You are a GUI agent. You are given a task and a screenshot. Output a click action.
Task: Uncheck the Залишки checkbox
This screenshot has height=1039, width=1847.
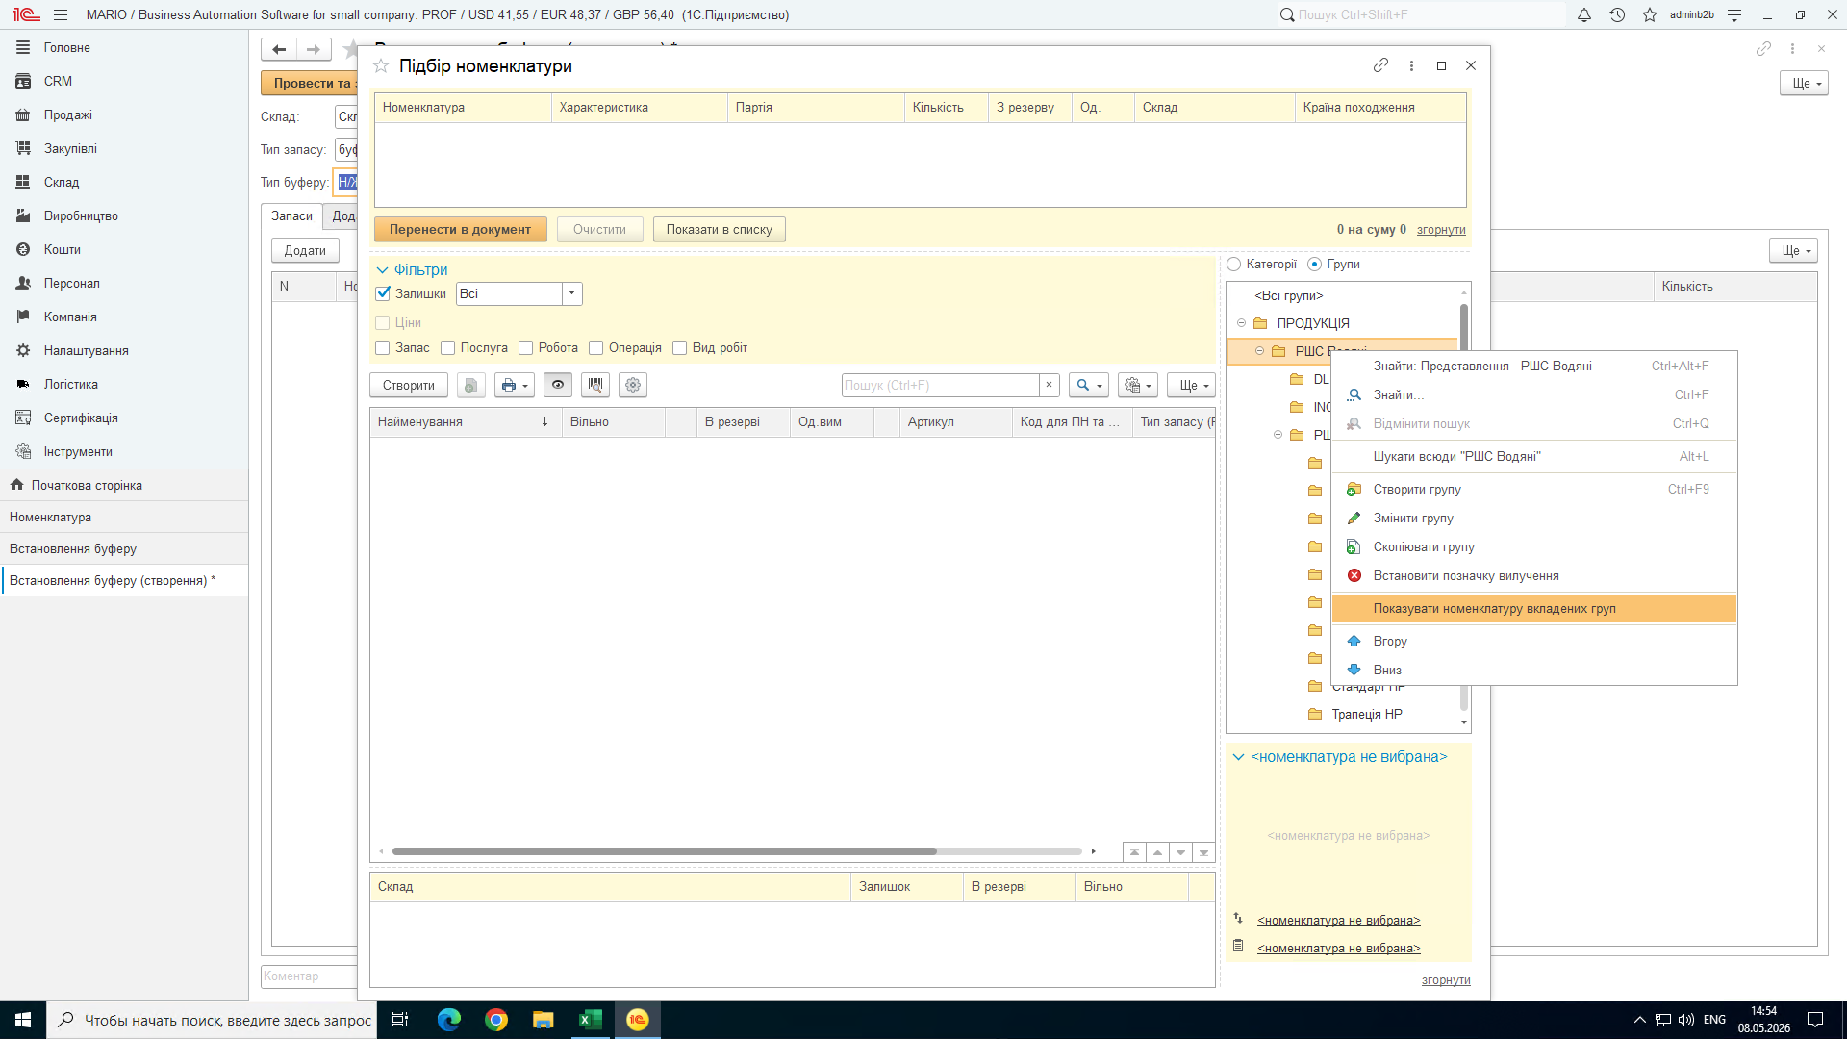point(383,293)
